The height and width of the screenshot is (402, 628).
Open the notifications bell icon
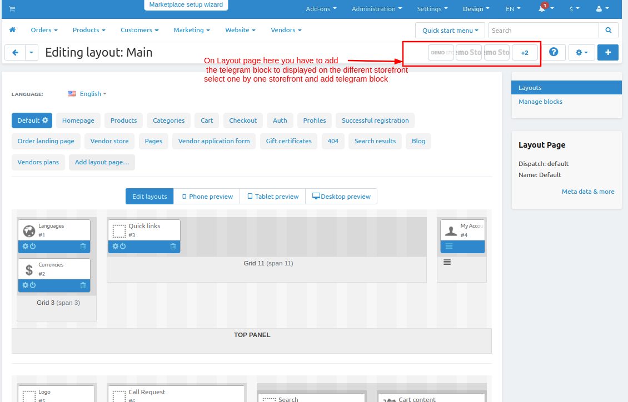click(542, 8)
